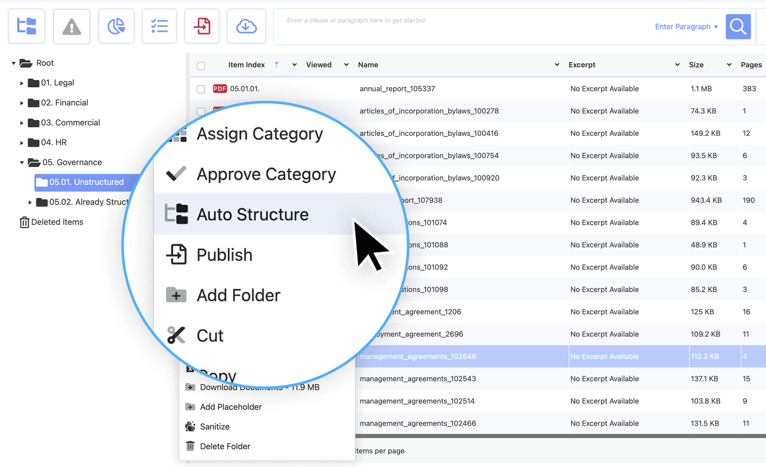Open the Name column dropdown chevron
766x467 pixels.
point(557,65)
